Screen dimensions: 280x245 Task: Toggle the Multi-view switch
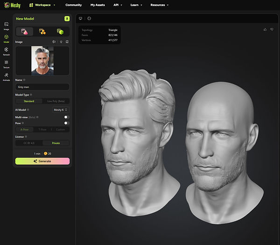(x=67, y=117)
